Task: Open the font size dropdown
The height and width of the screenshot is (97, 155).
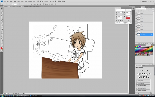Action: point(122,12)
